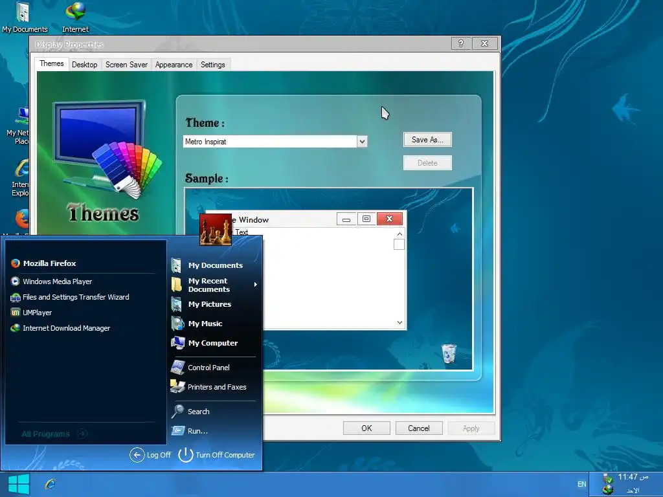
Task: Open the Run... dialog
Action: click(190, 431)
